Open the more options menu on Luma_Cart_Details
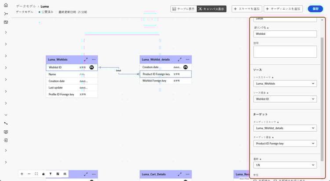The image size is (330, 181). pyautogui.click(x=187, y=174)
